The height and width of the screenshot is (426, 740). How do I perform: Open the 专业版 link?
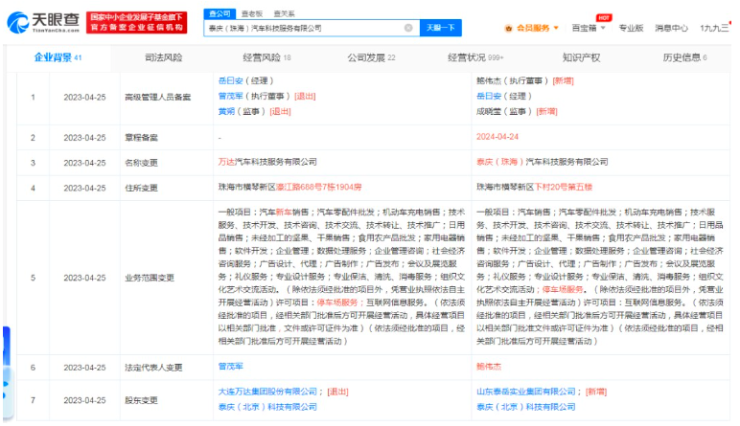[x=631, y=28]
